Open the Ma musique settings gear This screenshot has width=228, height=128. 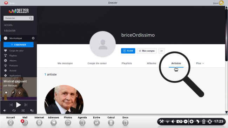(33, 38)
